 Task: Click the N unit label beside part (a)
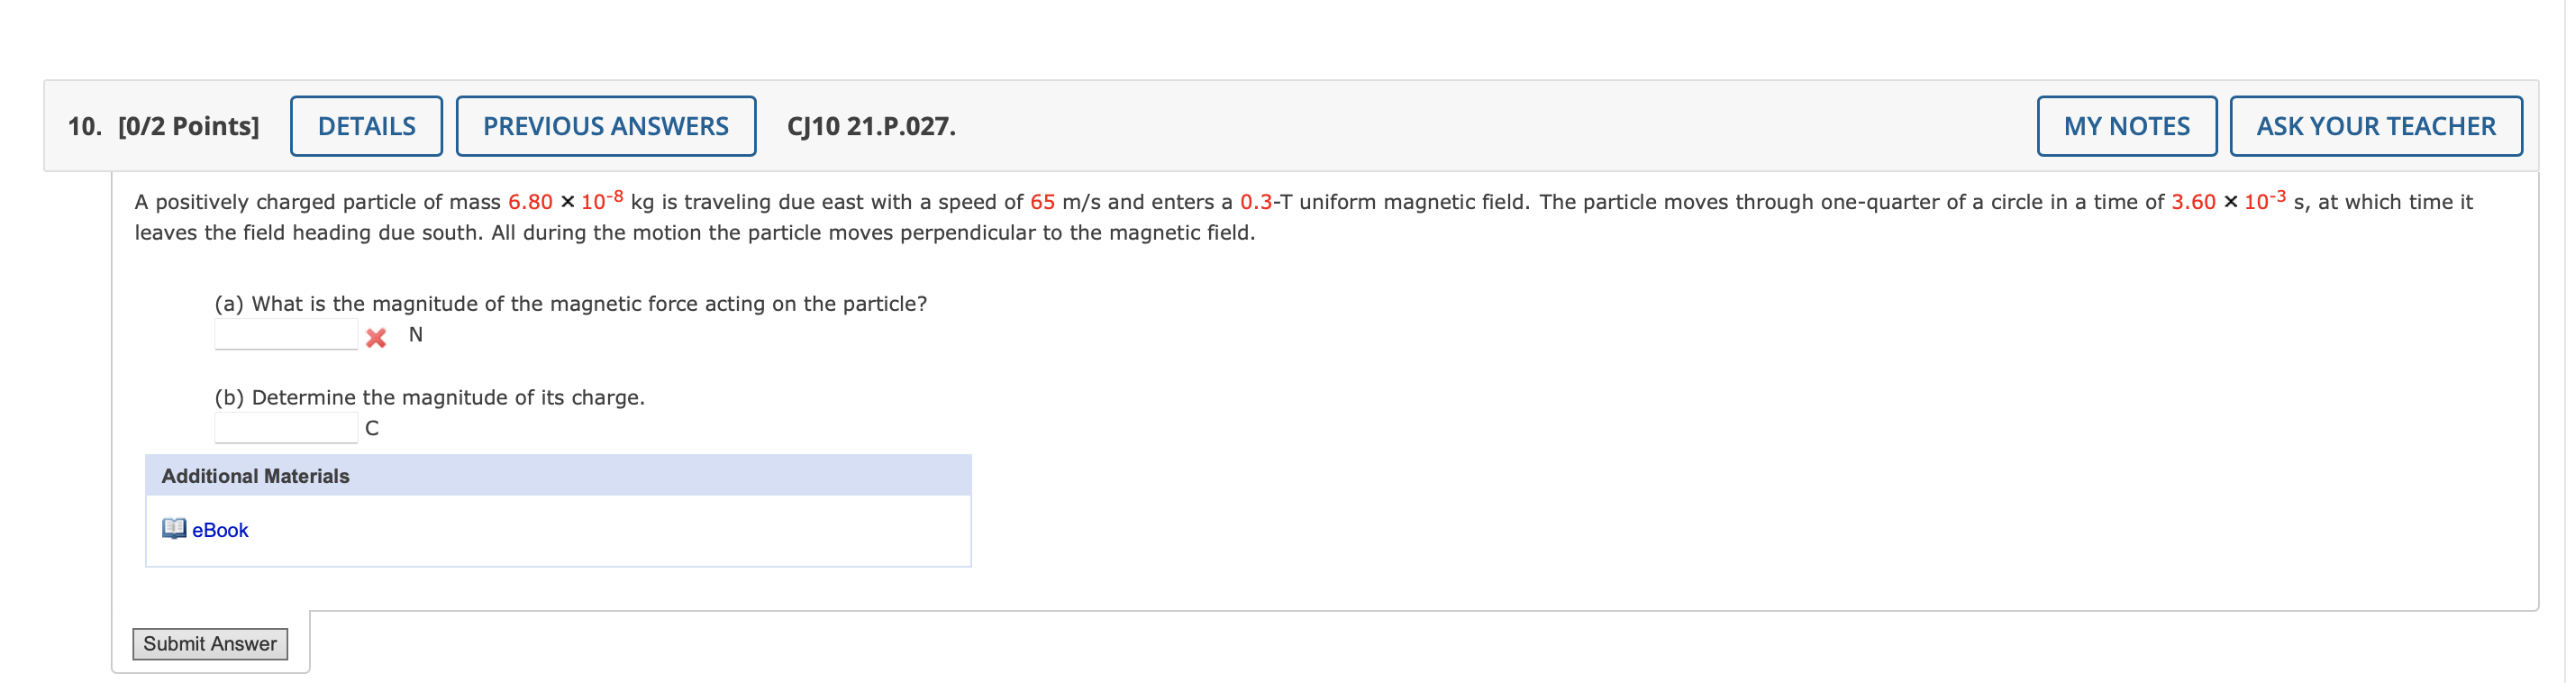click(x=415, y=334)
